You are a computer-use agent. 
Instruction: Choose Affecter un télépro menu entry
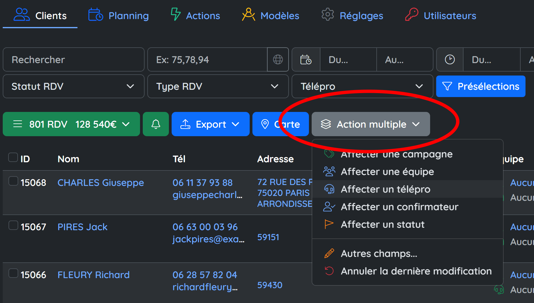(x=385, y=189)
